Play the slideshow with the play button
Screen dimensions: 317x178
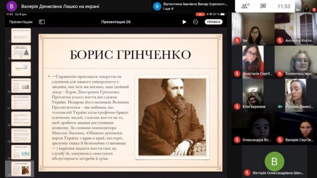point(184,22)
